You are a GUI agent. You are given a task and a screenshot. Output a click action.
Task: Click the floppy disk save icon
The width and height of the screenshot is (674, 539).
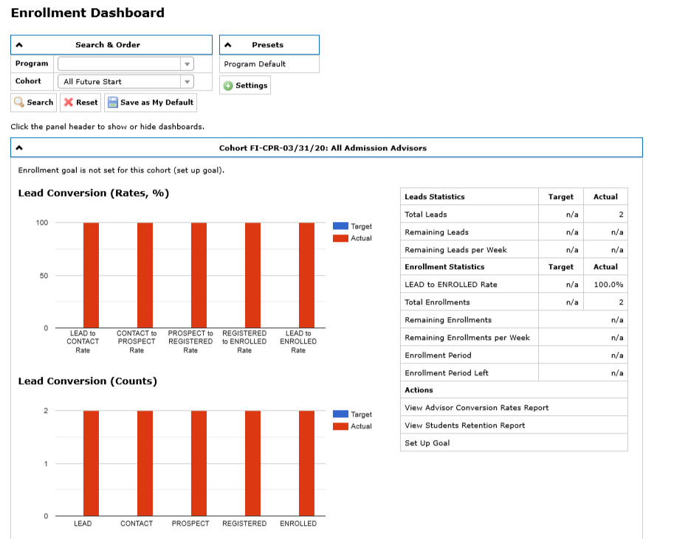(x=113, y=102)
